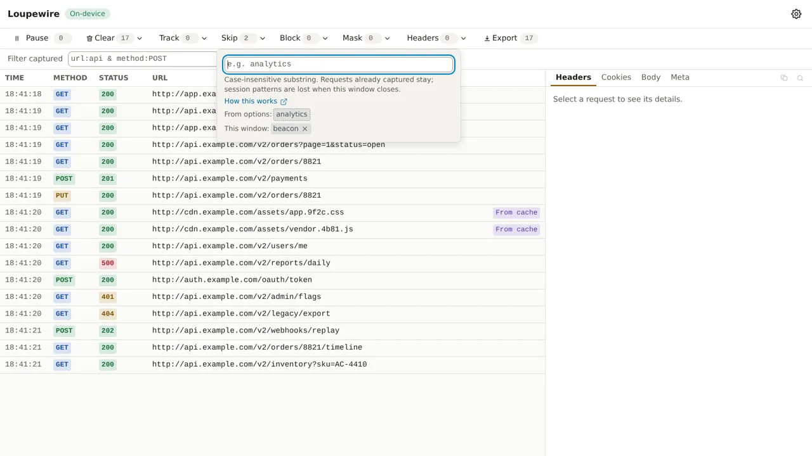Click the 404 status badge

click(108, 314)
